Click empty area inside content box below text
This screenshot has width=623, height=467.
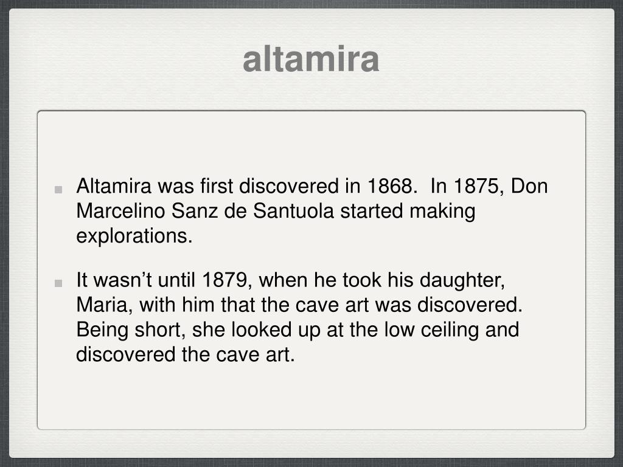(x=311, y=397)
